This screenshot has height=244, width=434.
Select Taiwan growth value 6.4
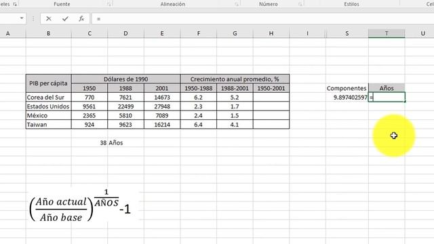click(199, 125)
